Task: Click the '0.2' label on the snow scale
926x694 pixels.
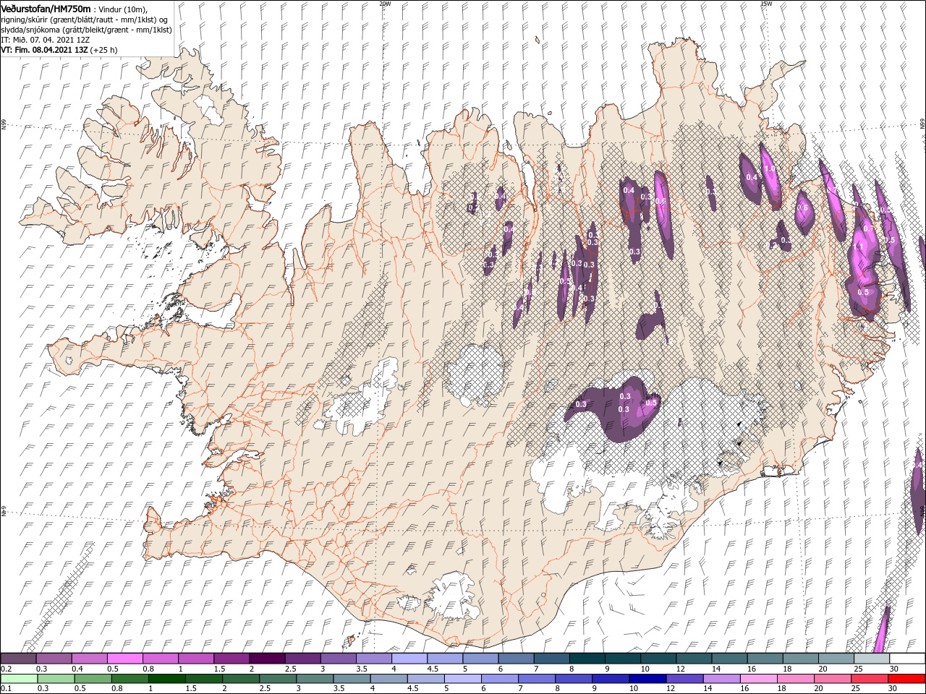Action: click(6, 669)
